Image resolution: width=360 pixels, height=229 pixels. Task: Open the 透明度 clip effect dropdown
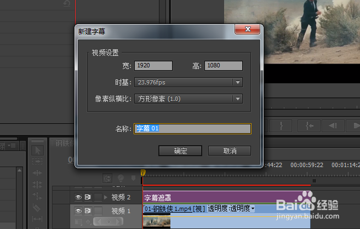(253, 209)
